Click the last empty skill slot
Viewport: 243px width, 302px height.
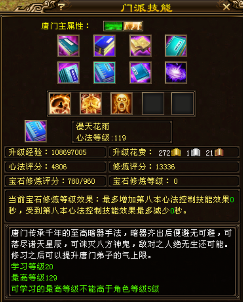coord(183,104)
